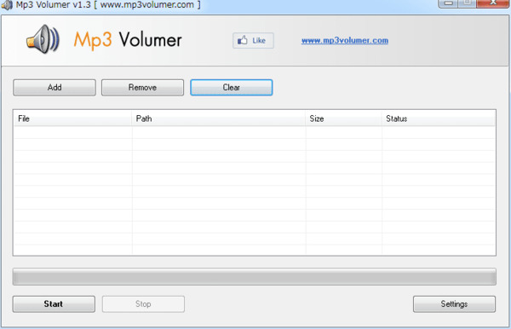
Task: Click the Remove button
Action: click(x=142, y=88)
